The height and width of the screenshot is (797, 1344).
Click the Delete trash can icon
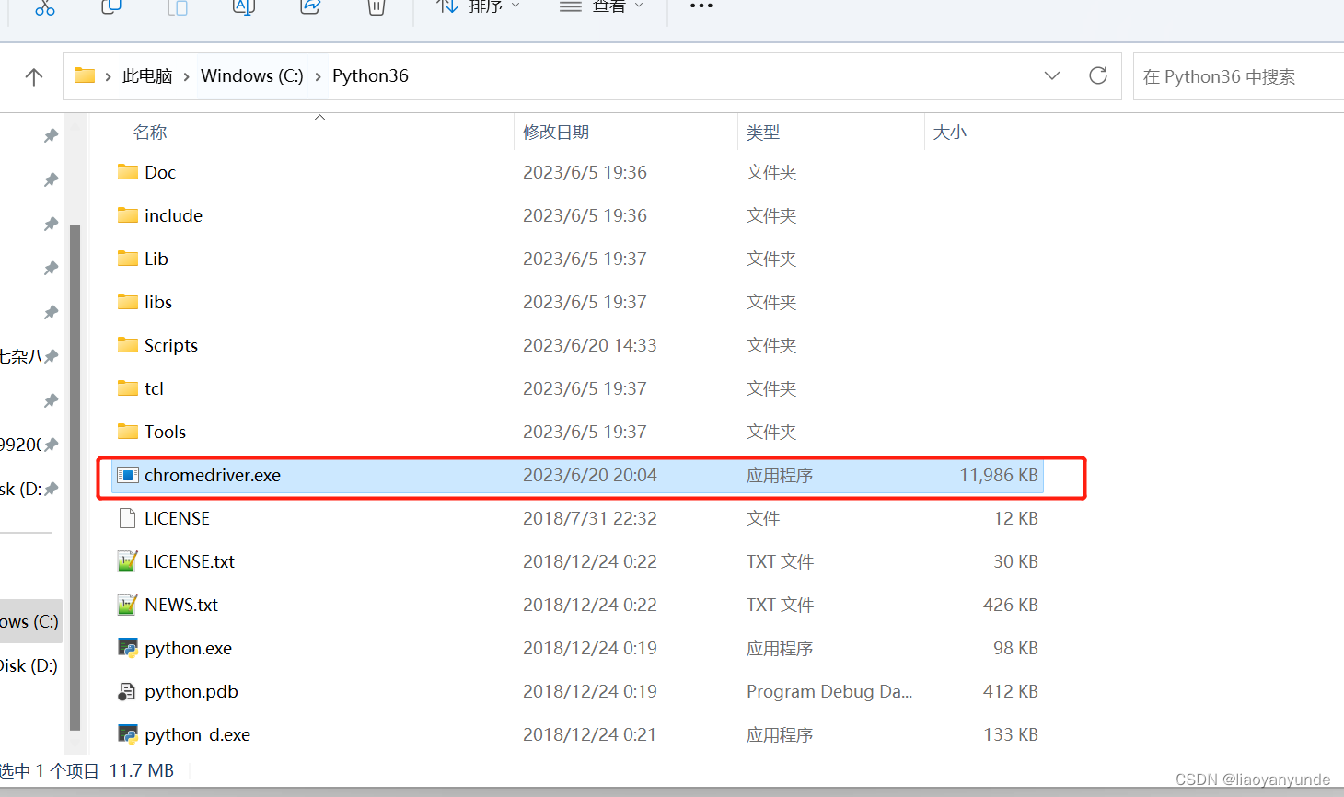pos(377,7)
